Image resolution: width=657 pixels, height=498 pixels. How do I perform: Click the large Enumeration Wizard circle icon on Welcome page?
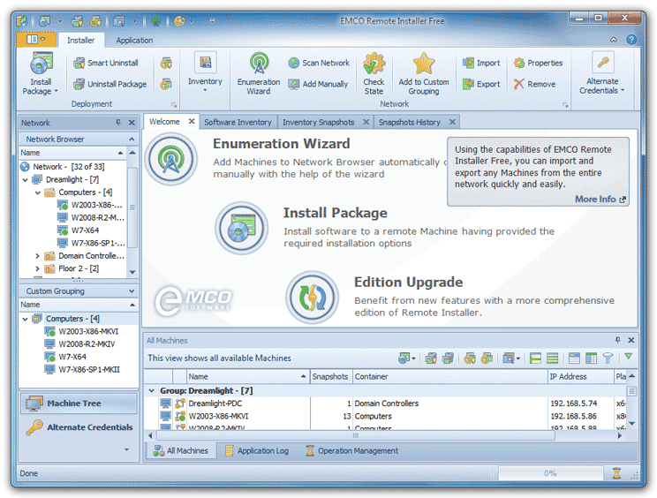pyautogui.click(x=171, y=159)
